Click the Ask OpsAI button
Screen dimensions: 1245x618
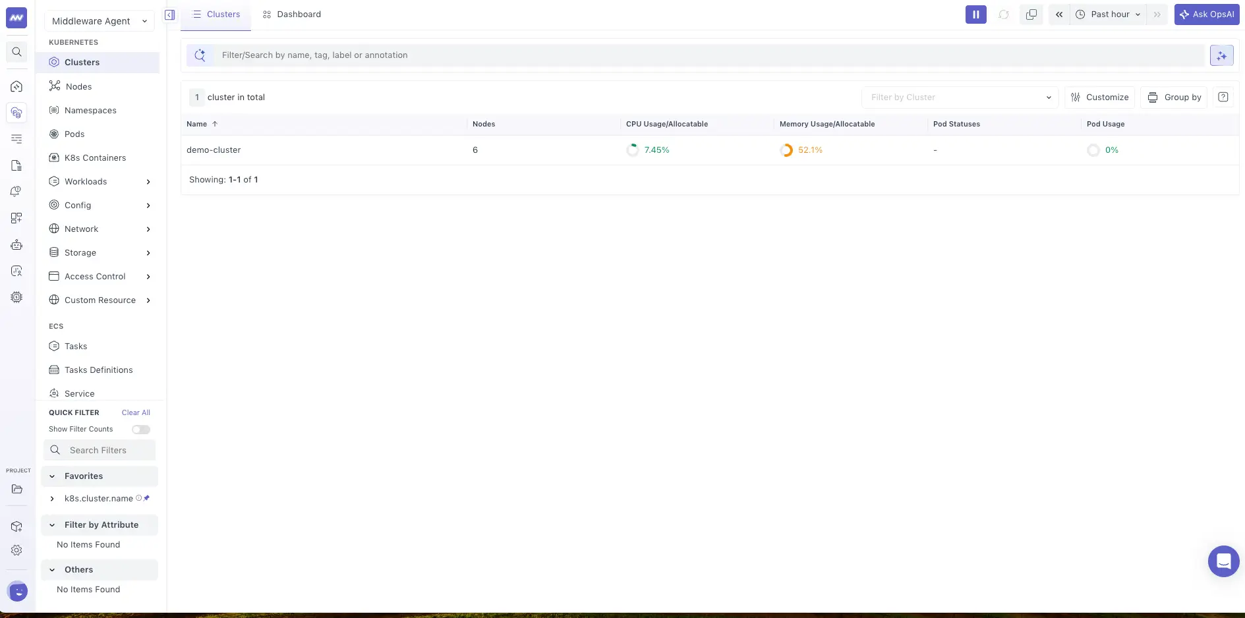pyautogui.click(x=1207, y=14)
